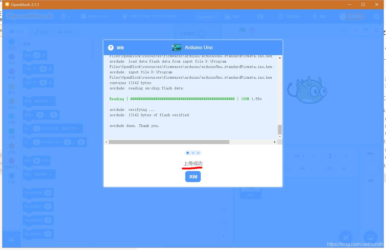Viewport: 386px width, 250px height.
Task: Open the globe language dropdown
Action: 65,17
